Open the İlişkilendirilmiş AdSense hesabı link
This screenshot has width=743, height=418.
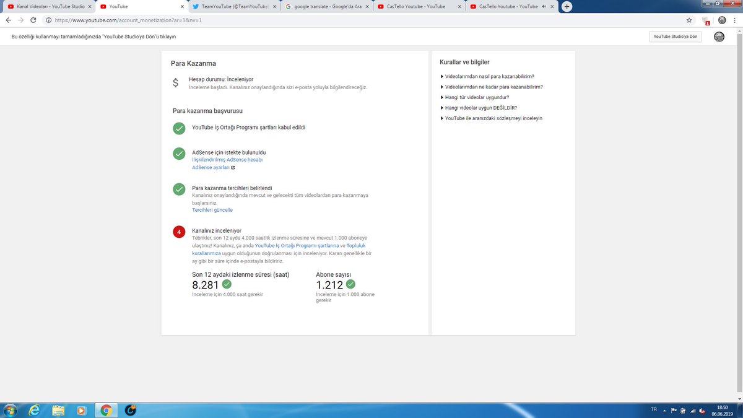tap(227, 160)
